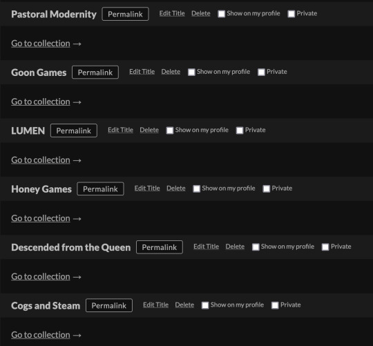Check Show on my profile for Honey Games
The height and width of the screenshot is (346, 373).
pos(196,189)
